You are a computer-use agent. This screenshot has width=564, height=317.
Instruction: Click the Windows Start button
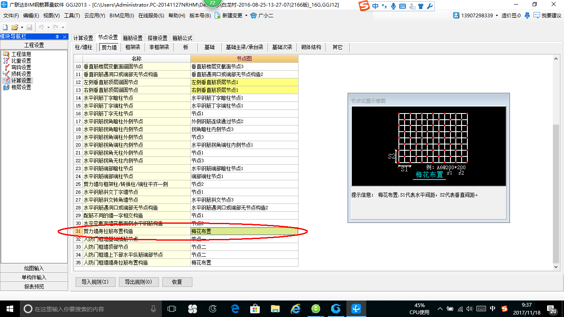(x=9, y=308)
